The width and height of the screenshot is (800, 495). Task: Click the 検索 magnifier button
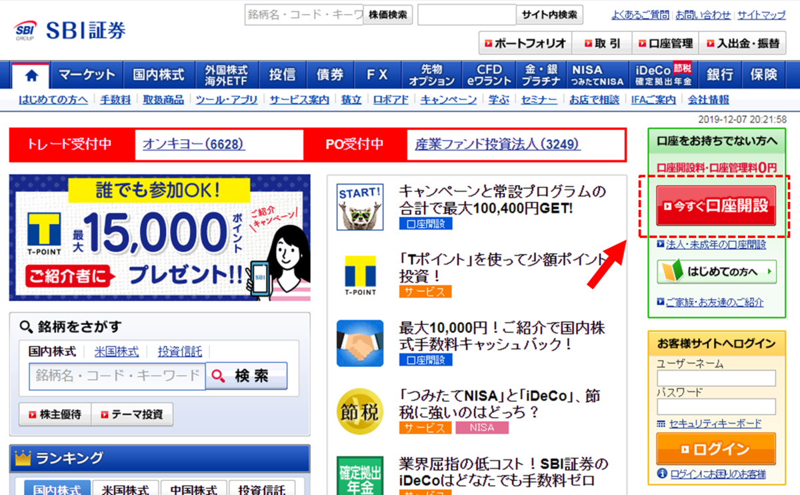pyautogui.click(x=247, y=376)
